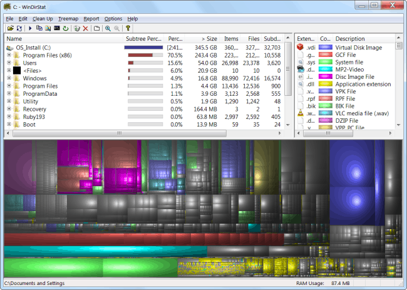The height and width of the screenshot is (290, 407).
Task: Click the directory list's horizontal scrollbar thumb
Action: coord(120,133)
